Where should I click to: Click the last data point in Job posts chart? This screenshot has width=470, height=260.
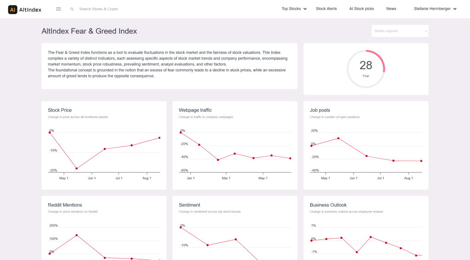[421, 161]
